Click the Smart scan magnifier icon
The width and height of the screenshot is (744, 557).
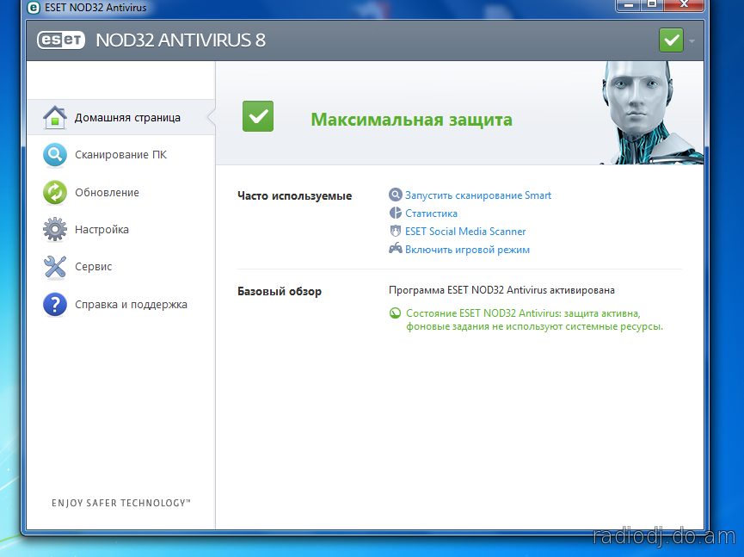pyautogui.click(x=396, y=195)
